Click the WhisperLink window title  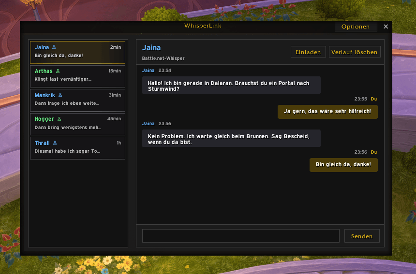203,26
